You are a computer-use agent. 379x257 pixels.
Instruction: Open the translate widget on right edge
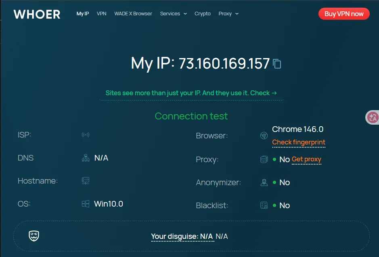373,117
